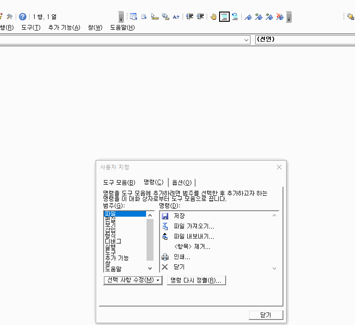Click the 명령 다시 정렬(R)... button
Screen dimensions: 355x325
click(196, 280)
